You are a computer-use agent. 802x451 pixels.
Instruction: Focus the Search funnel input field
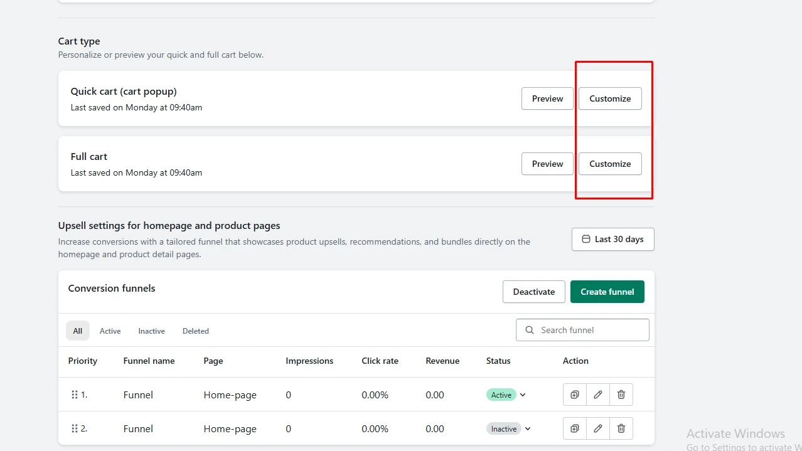click(582, 330)
